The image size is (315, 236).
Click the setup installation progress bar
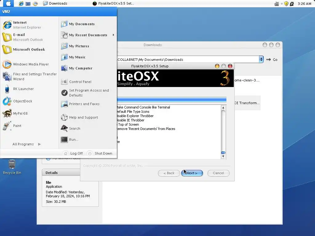coord(172,100)
